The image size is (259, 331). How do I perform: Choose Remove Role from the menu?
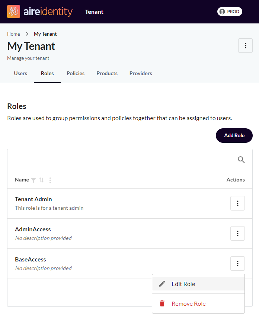click(198, 303)
